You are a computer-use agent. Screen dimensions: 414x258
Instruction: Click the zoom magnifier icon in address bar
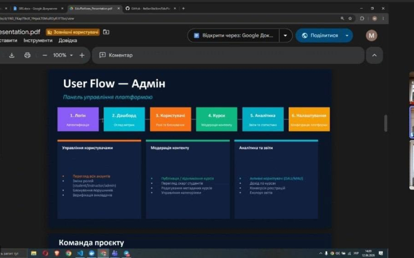342,19
